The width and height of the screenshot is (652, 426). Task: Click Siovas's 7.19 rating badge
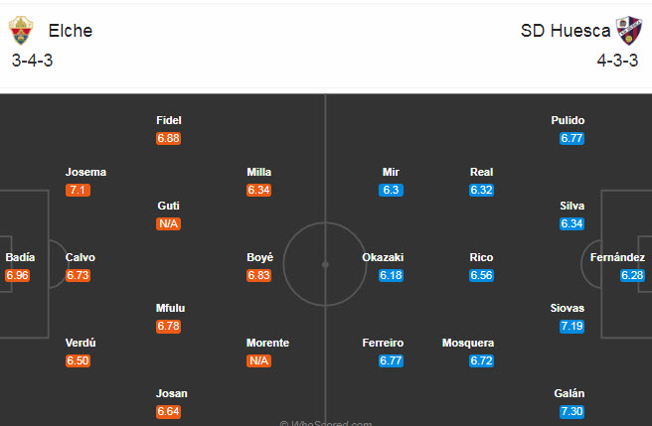(x=571, y=327)
